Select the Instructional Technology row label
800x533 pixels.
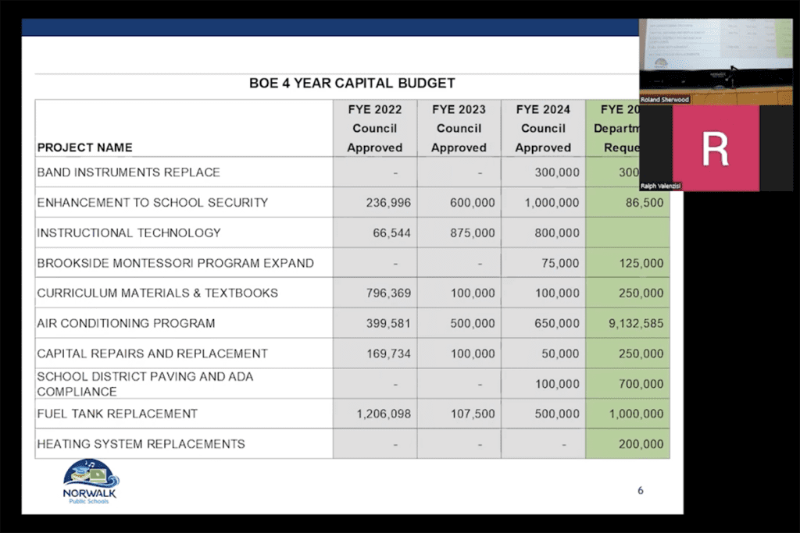(x=129, y=233)
